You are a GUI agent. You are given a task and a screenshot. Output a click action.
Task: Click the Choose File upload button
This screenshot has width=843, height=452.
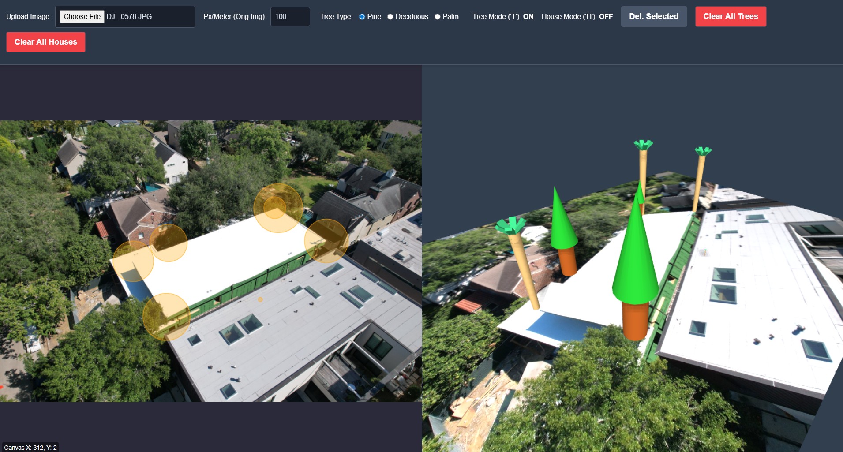[82, 17]
